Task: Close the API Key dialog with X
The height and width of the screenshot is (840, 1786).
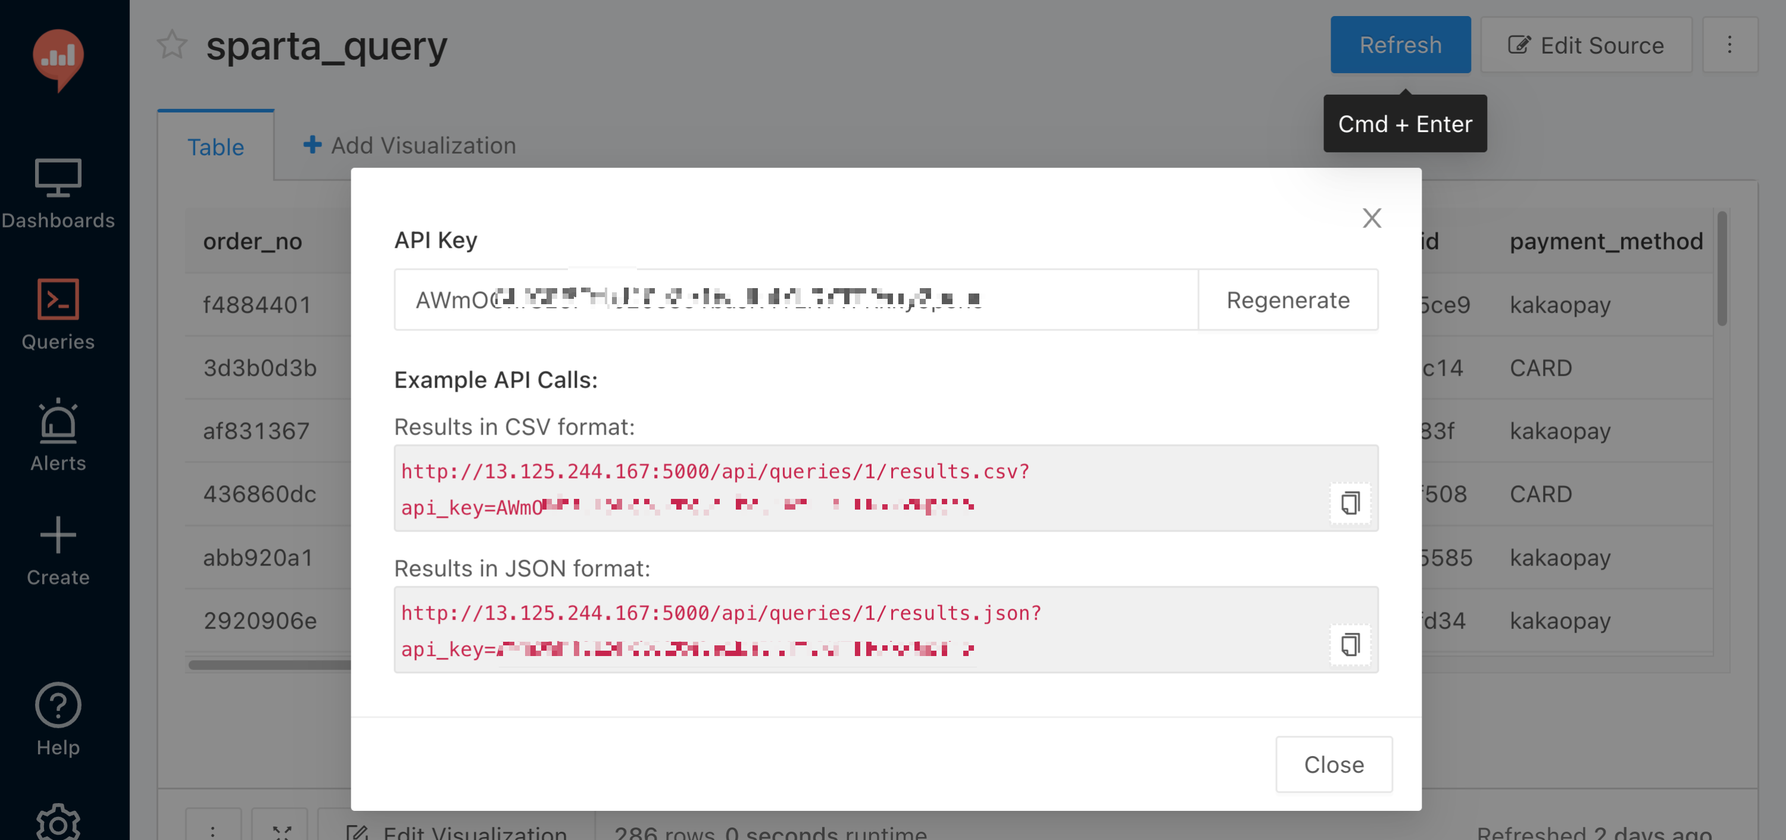Action: [x=1372, y=218]
